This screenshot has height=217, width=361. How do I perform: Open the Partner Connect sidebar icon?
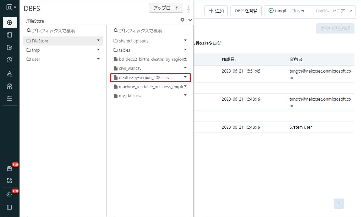(10, 181)
